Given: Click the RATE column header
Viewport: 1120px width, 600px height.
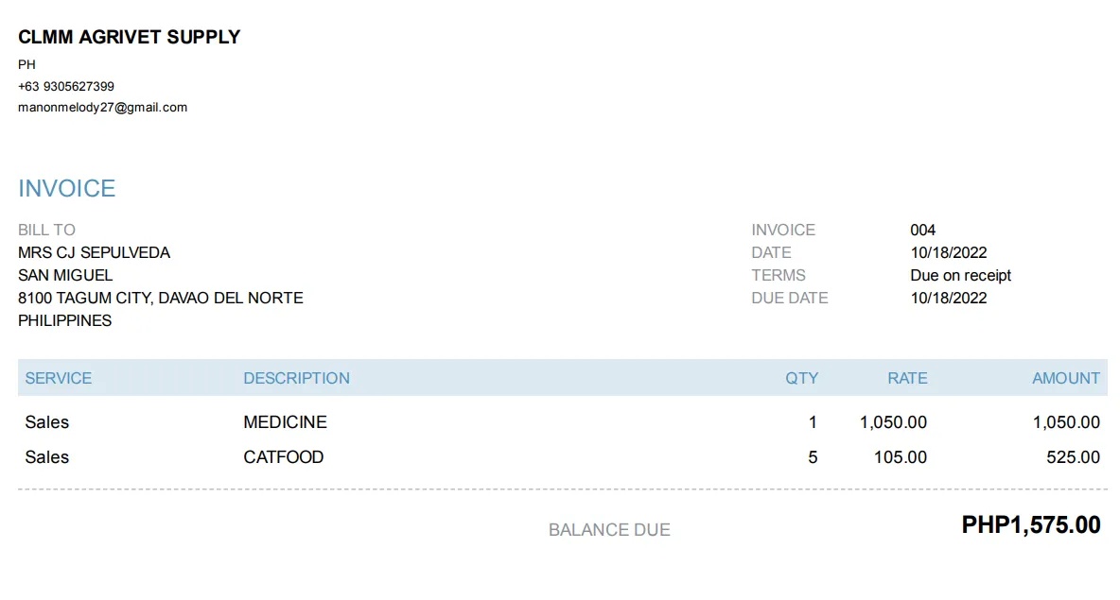Looking at the screenshot, I should point(906,378).
